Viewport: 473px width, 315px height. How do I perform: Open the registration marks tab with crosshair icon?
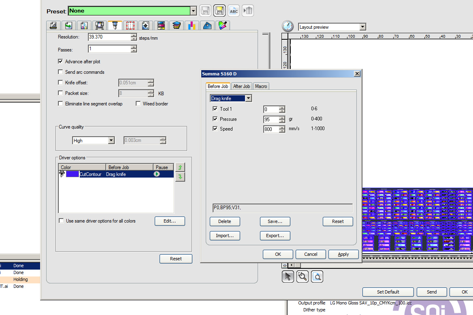(146, 26)
